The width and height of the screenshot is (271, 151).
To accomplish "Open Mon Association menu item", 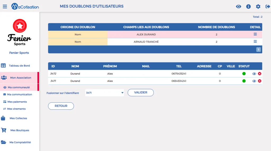I will (21, 78).
